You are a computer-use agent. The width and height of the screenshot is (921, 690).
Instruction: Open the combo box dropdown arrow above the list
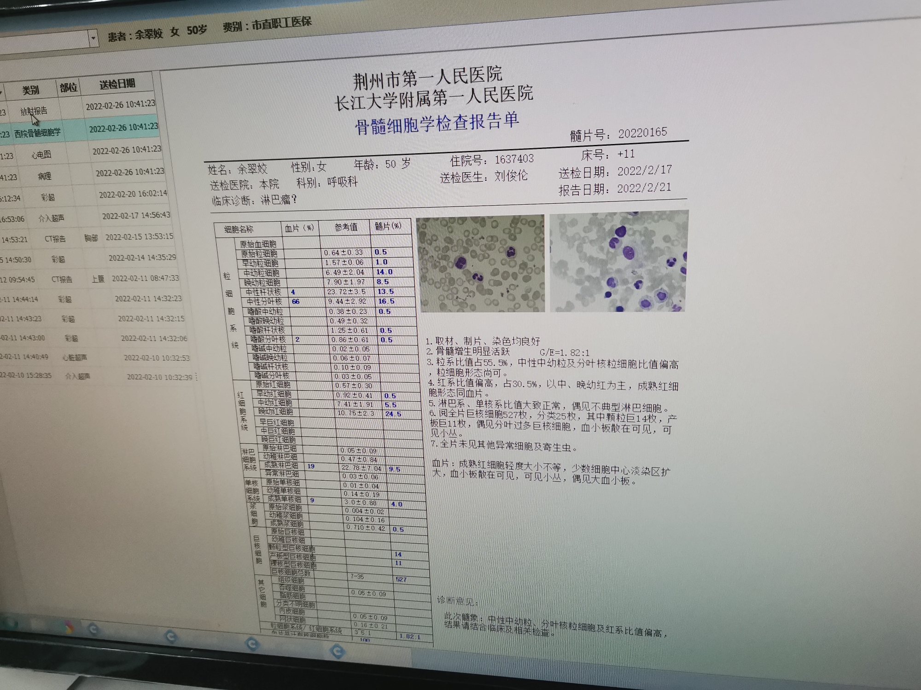[93, 39]
